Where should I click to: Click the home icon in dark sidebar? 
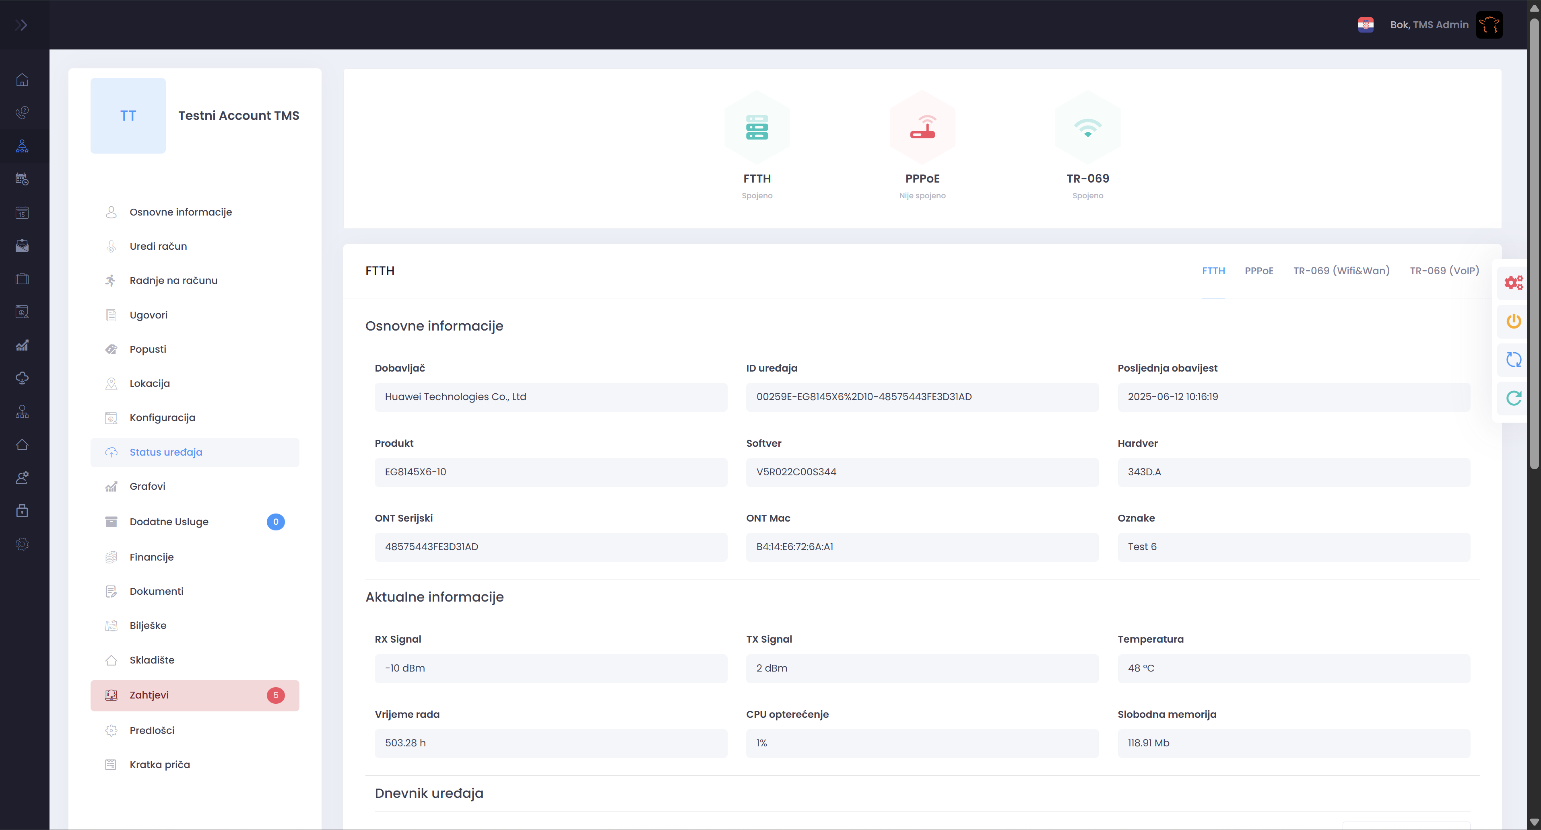[x=22, y=80]
